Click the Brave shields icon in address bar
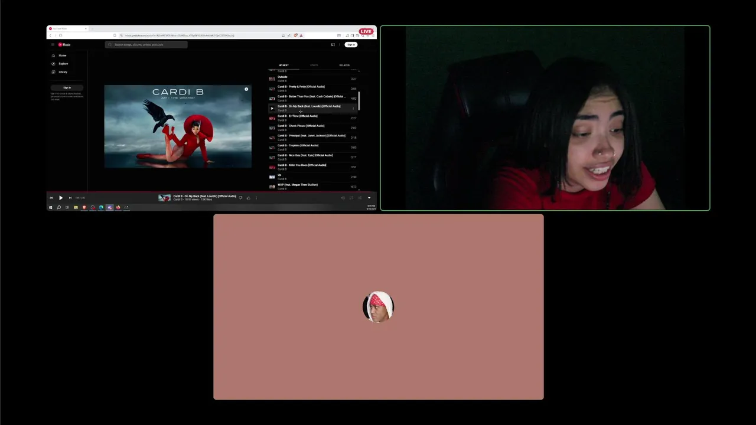Image resolution: width=756 pixels, height=425 pixels. (295, 35)
